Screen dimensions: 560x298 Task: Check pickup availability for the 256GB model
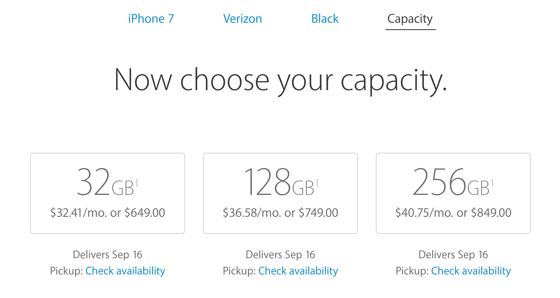471,271
